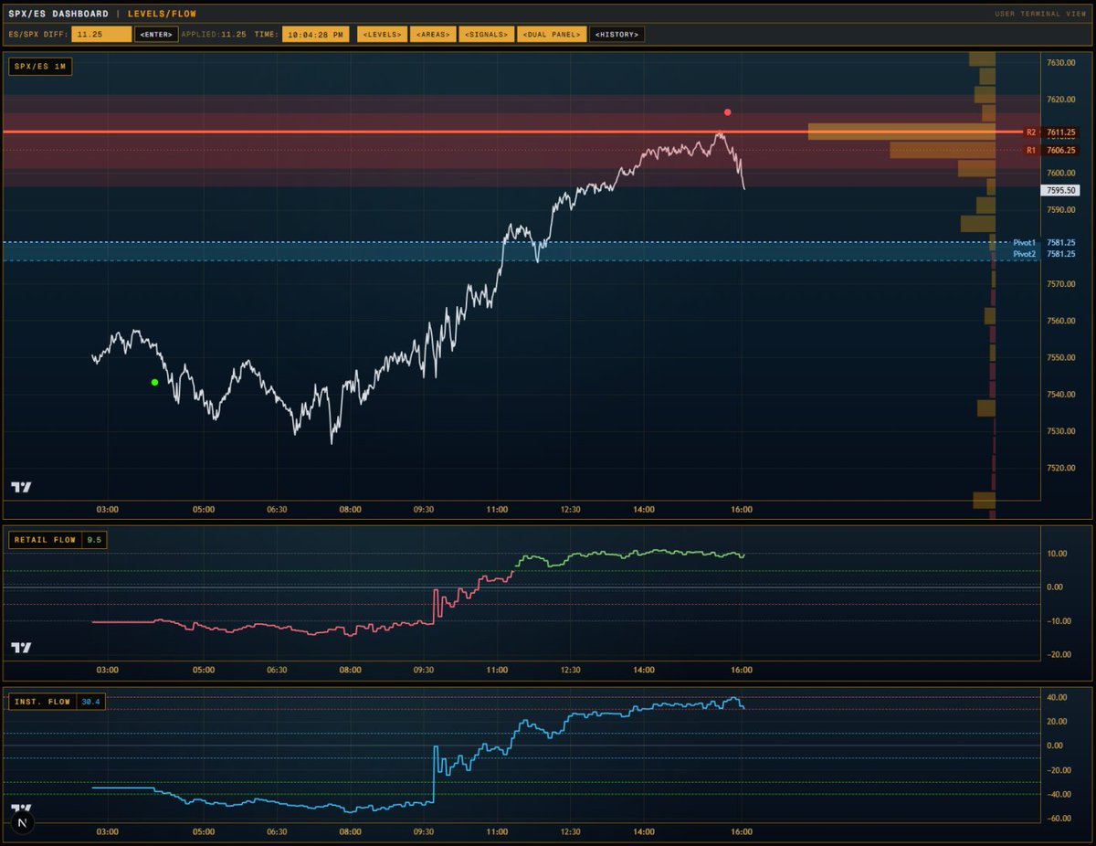Click the INST. FLOW panel label
This screenshot has width=1096, height=846.
(42, 702)
